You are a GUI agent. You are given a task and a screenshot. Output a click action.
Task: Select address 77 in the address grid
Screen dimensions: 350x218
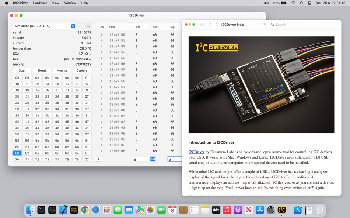tap(87, 160)
